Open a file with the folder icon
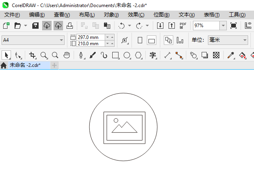 point(17,26)
